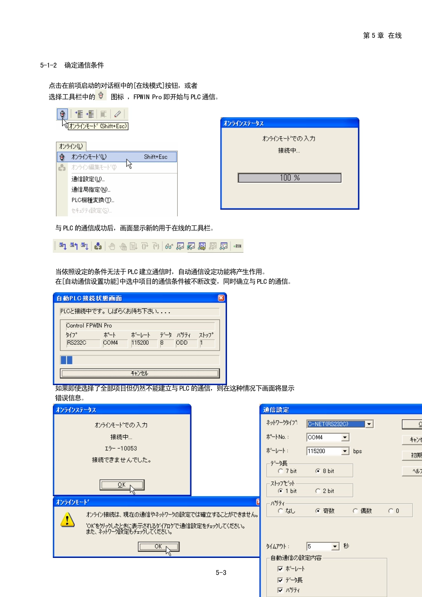Click the COM4 port field in auto connection dialog
422x597 pixels.
pos(115,343)
